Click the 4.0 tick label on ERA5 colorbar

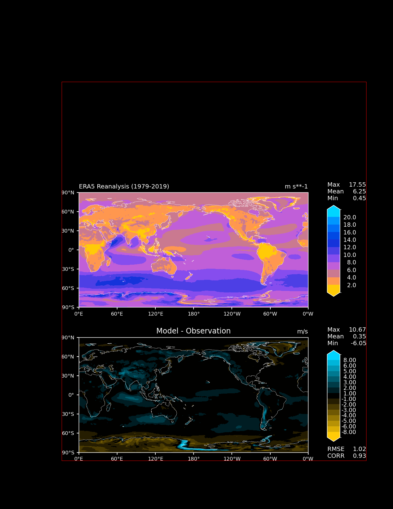(351, 278)
